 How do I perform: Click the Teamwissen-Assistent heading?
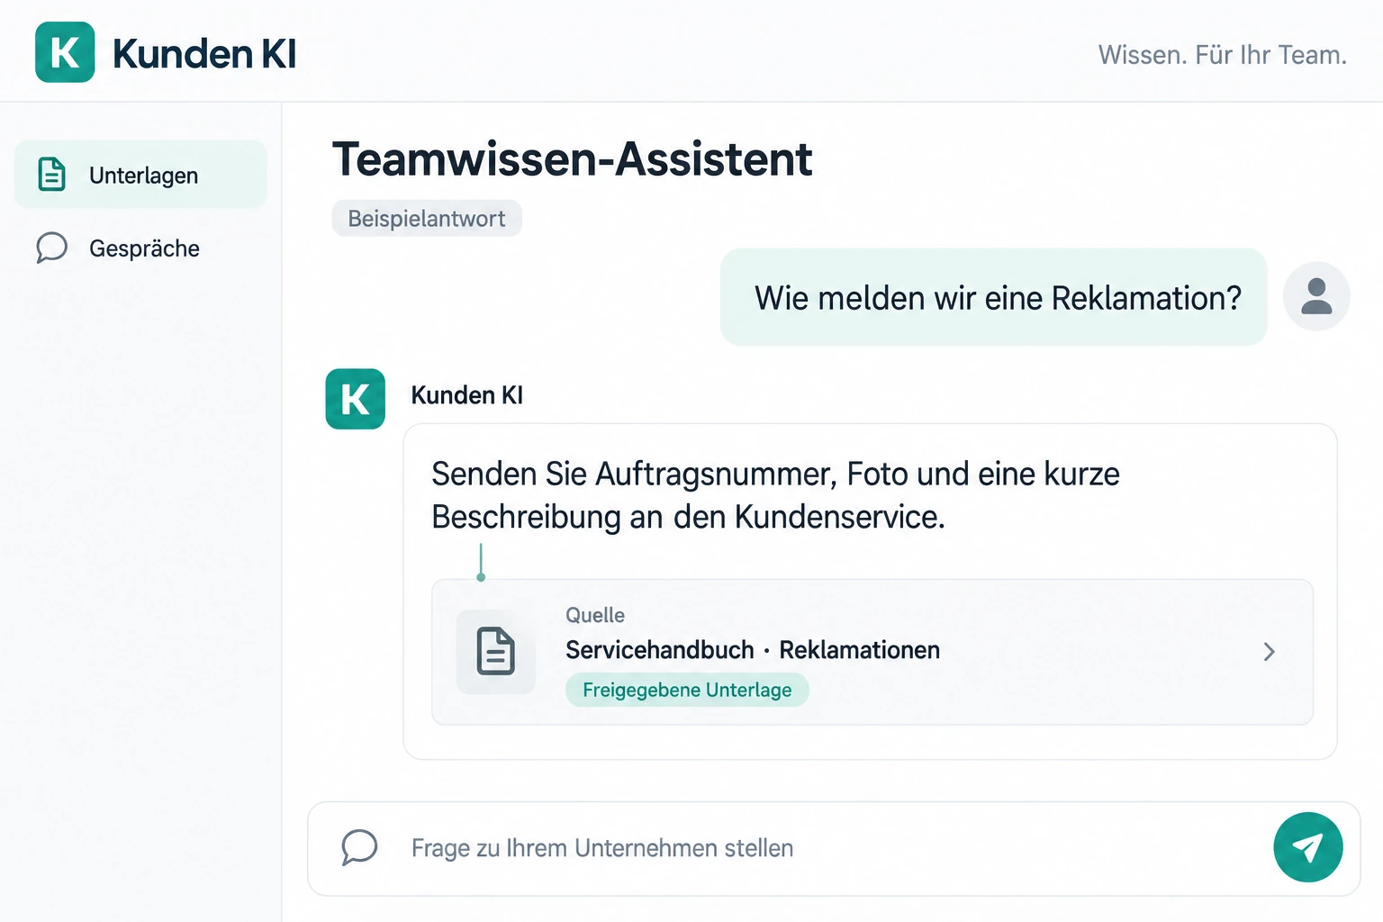tap(573, 159)
